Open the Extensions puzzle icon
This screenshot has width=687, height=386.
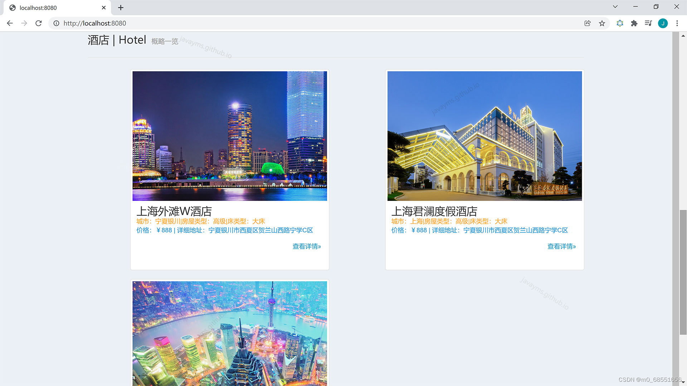tap(634, 23)
